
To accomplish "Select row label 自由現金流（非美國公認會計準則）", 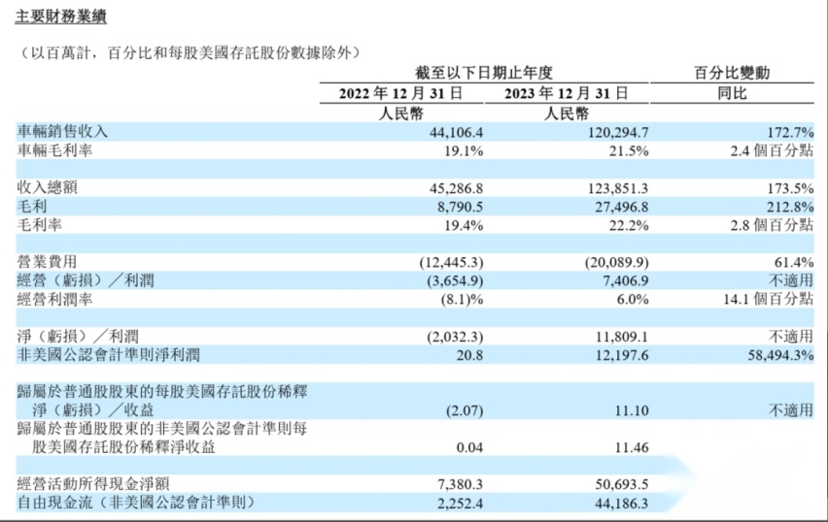I will (x=136, y=503).
